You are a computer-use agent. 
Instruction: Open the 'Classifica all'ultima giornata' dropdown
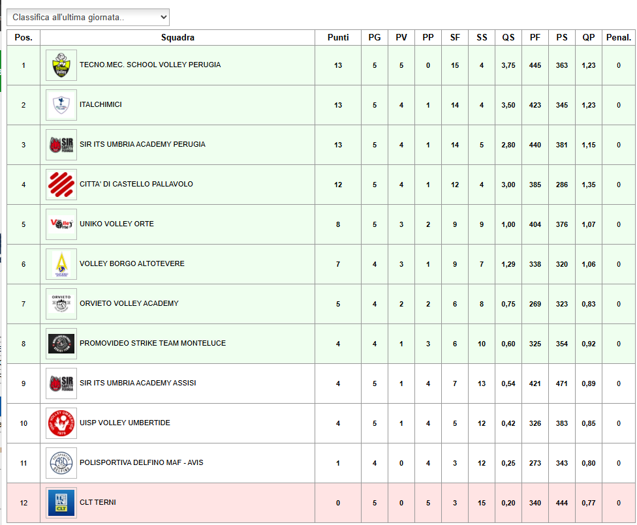tap(87, 17)
